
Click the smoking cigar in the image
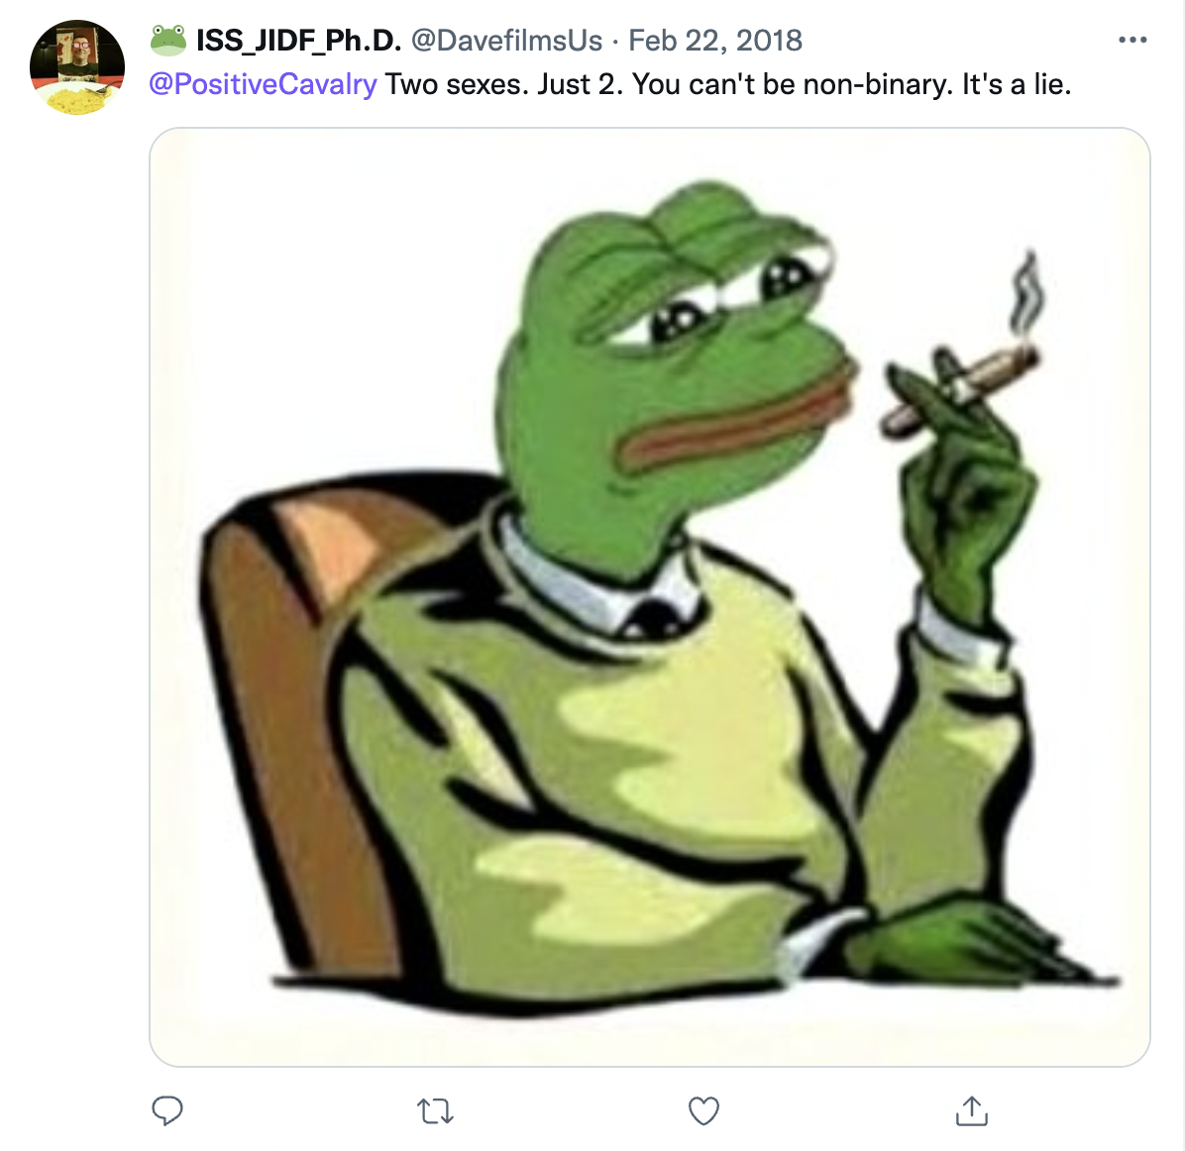pos(960,389)
